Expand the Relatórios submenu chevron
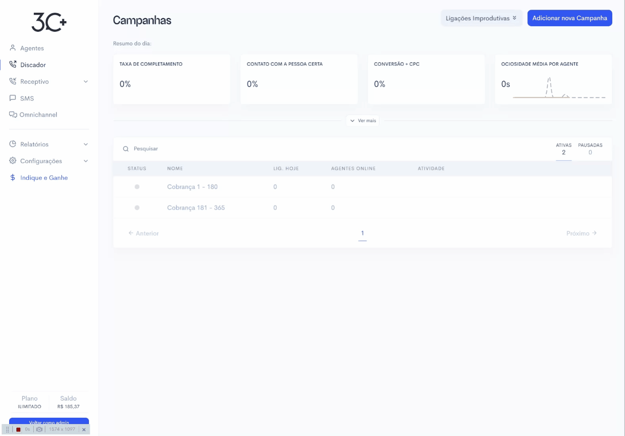 coord(86,144)
